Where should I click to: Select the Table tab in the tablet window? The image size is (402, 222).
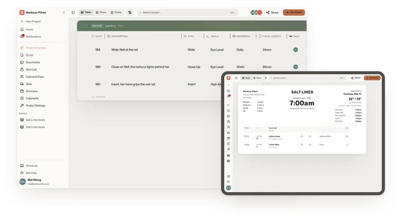point(246,78)
